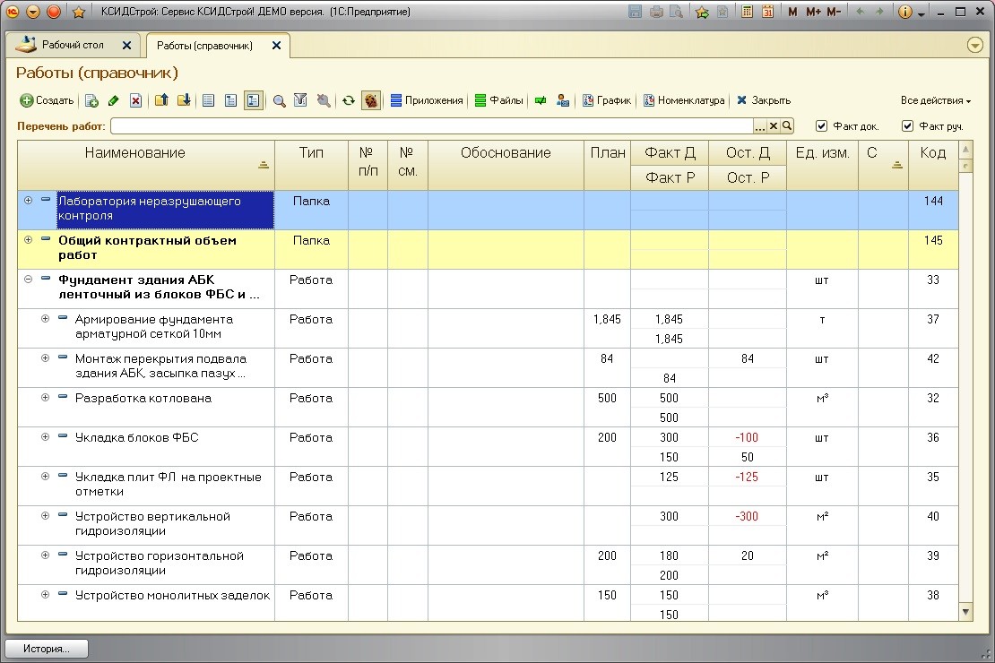Viewport: 995px width, 663px height.
Task: Click the pencil edit item icon
Action: coord(114,100)
